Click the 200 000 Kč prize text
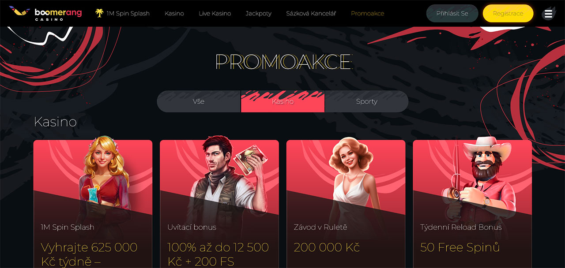Viewport: 565px width, 268px height. tap(327, 247)
